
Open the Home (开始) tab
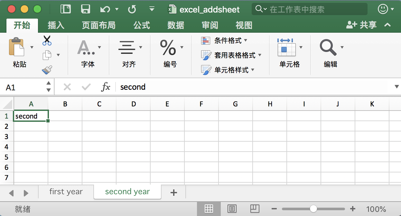[x=22, y=25]
